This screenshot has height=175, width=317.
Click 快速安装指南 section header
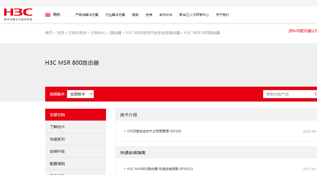(x=133, y=152)
